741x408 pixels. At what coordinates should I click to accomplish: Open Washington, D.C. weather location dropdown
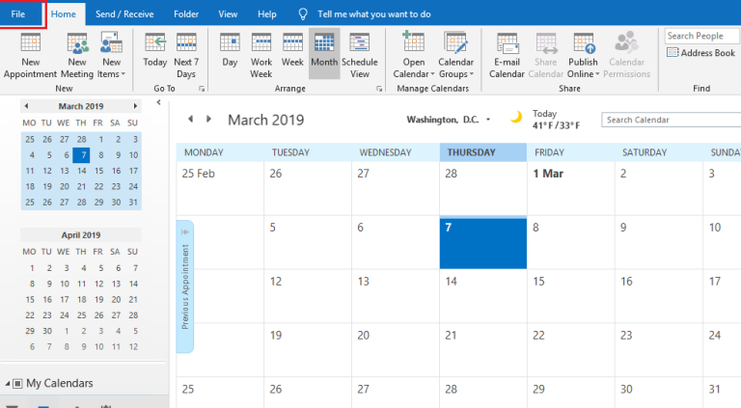(x=488, y=120)
